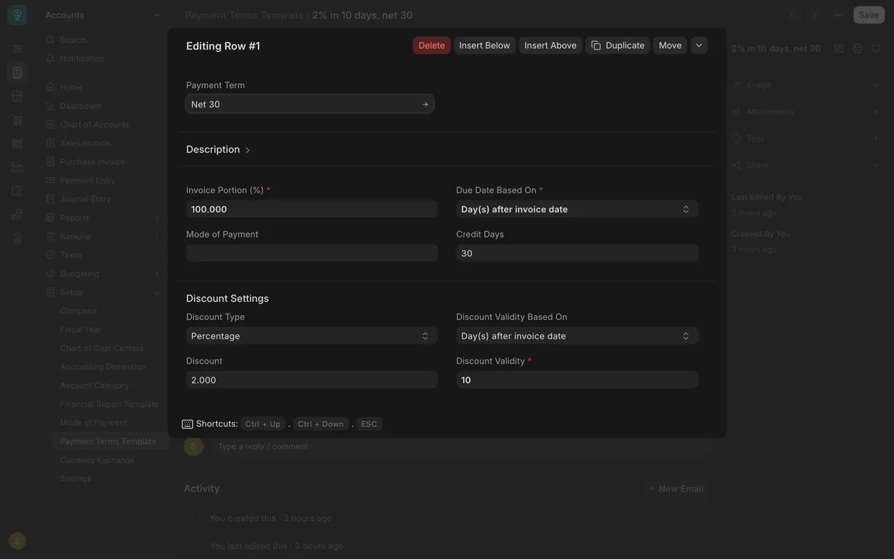Image resolution: width=894 pixels, height=559 pixels.
Task: Click the Save button
Action: [x=869, y=15]
